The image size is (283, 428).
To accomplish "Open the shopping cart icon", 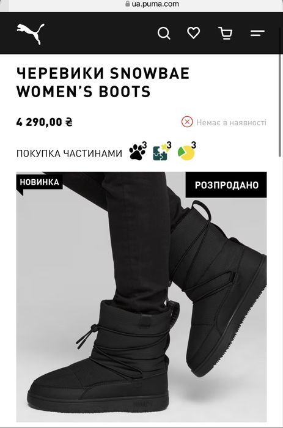I will coord(226,33).
